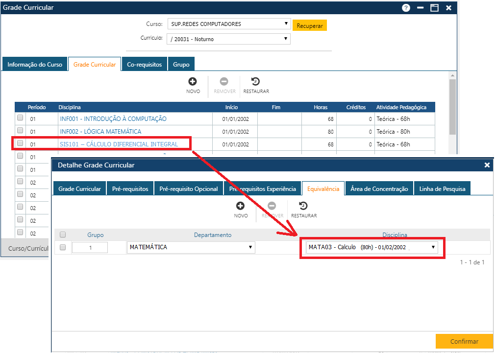Screen dimensions: 496x353
Task: Check the box for INF001 row
Action: [x=20, y=118]
